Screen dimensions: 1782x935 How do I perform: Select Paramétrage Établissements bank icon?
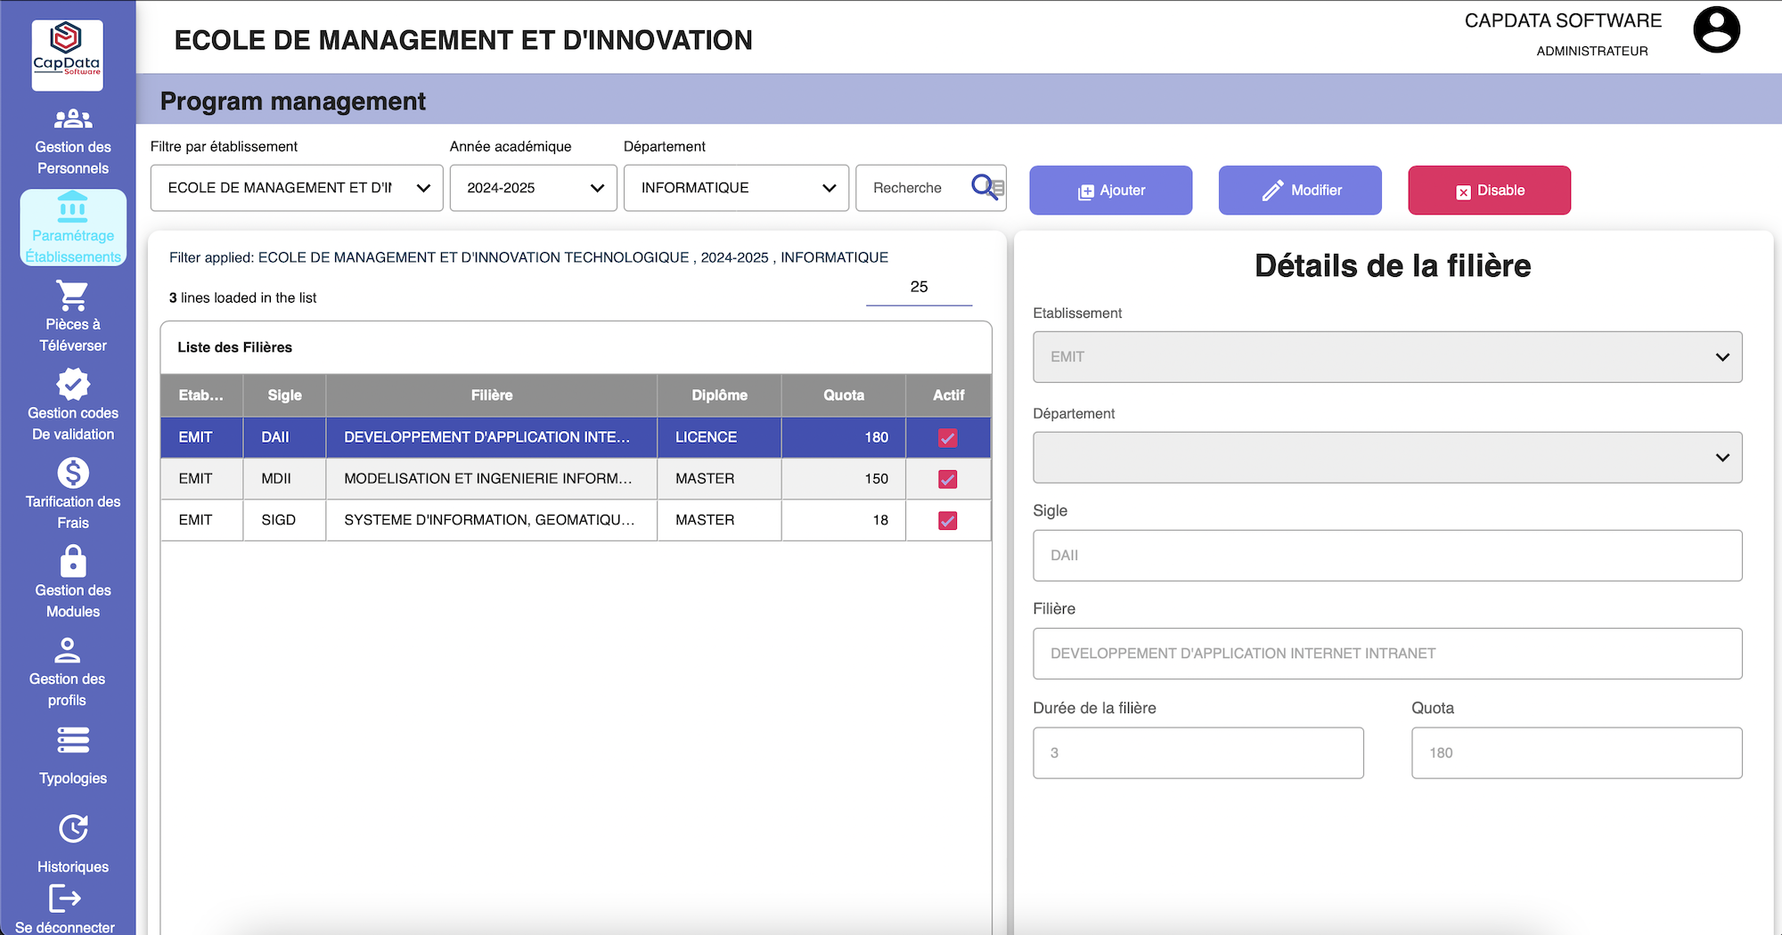point(73,207)
